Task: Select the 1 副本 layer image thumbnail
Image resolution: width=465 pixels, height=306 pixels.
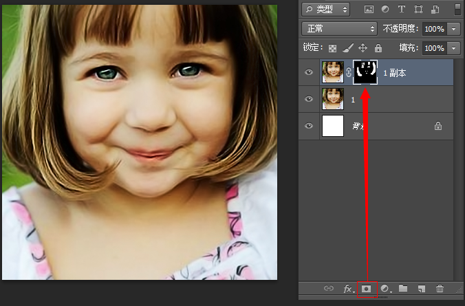Action: pos(333,72)
